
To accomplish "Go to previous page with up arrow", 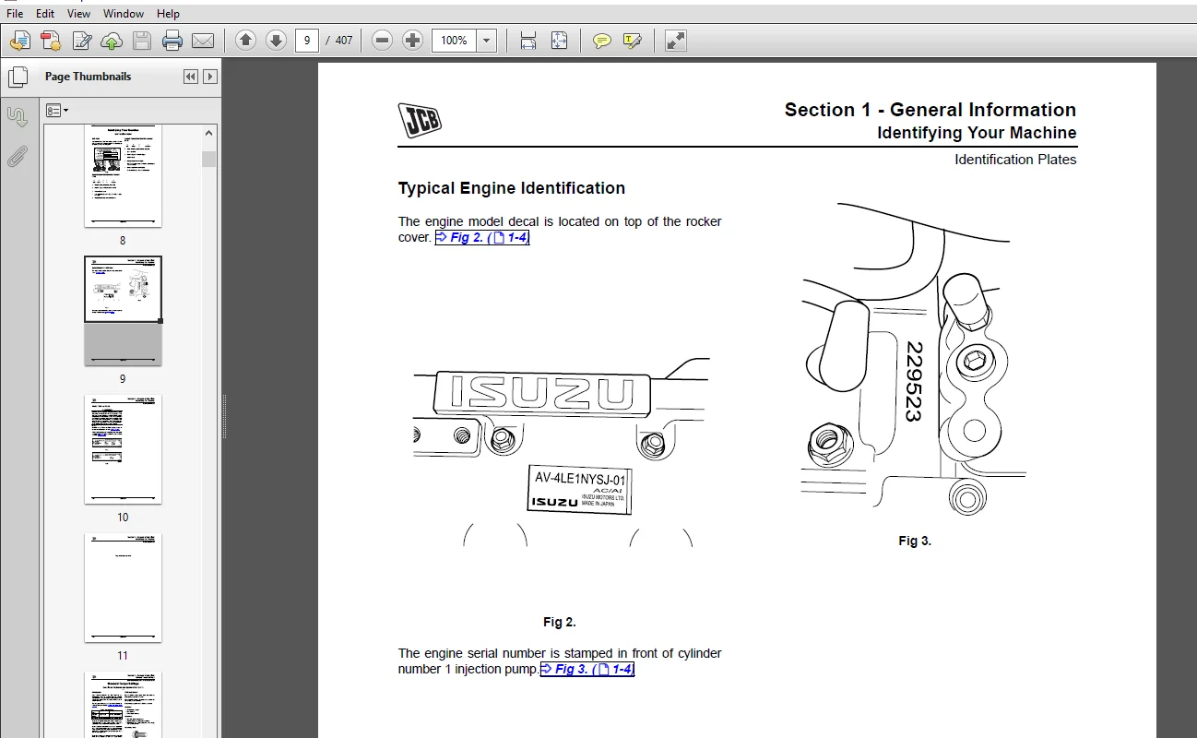I will 245,41.
